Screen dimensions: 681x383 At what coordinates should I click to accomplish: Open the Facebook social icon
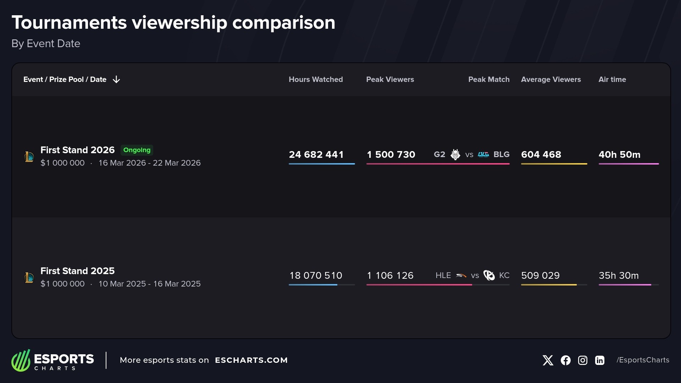[566, 360]
